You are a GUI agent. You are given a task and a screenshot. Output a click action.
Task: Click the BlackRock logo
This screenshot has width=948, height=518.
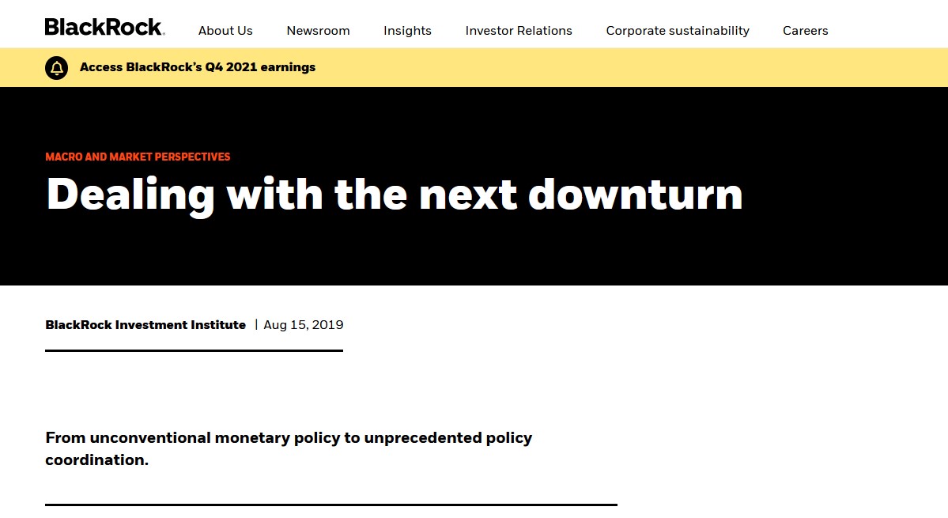pos(104,28)
